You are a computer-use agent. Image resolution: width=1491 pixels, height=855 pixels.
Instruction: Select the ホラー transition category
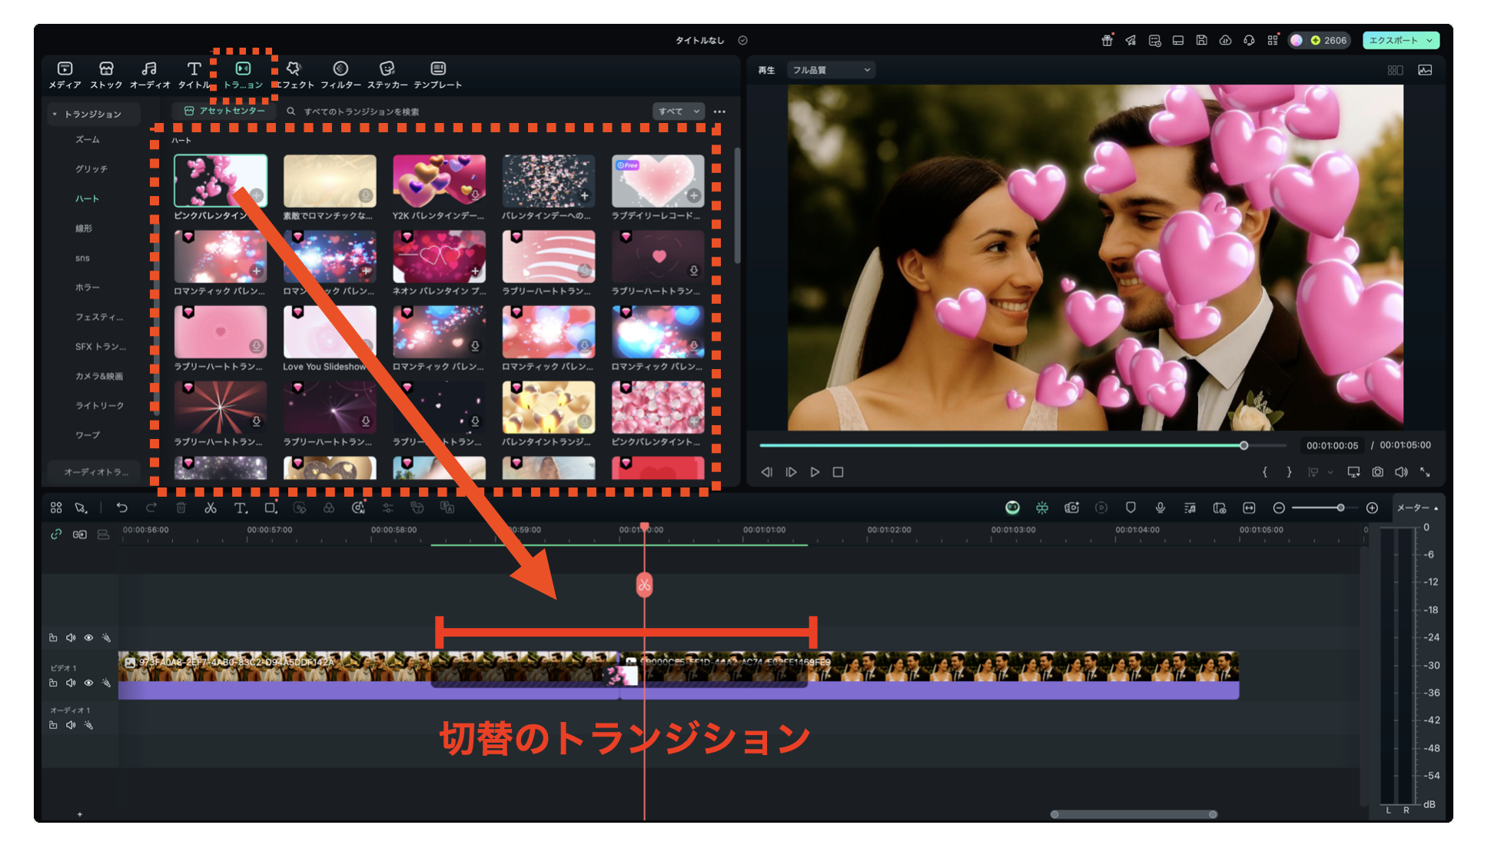(x=88, y=288)
